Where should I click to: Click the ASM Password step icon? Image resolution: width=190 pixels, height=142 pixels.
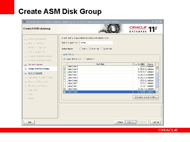(x=25, y=73)
